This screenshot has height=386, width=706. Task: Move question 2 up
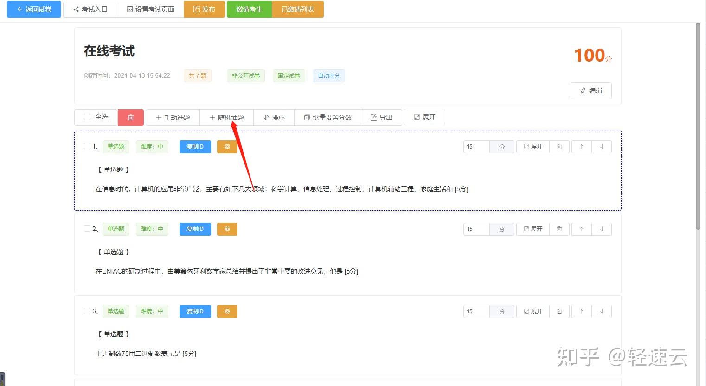click(x=582, y=229)
